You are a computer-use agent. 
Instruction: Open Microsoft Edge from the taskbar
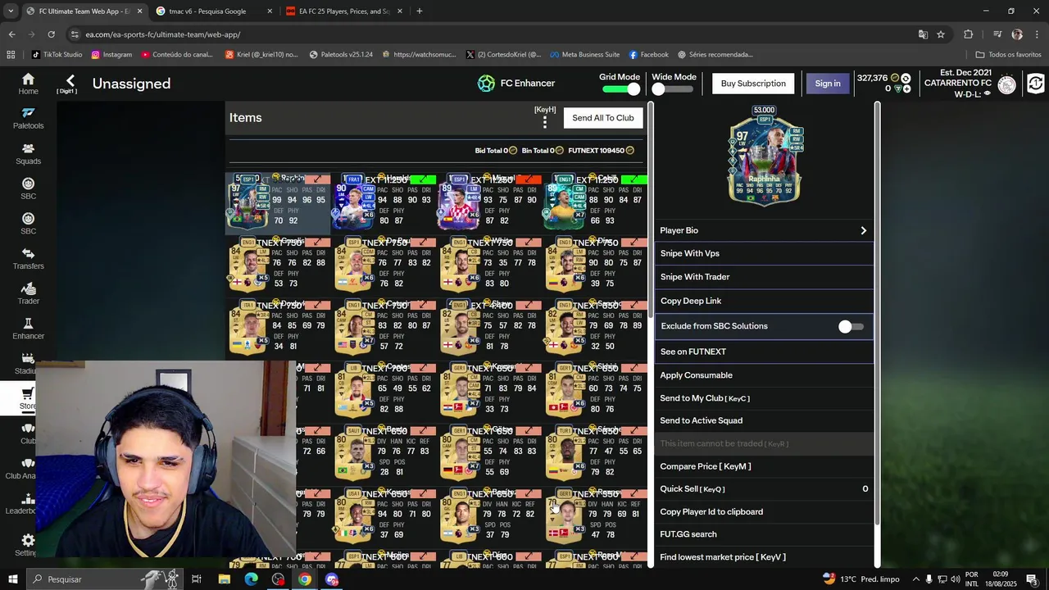(251, 579)
